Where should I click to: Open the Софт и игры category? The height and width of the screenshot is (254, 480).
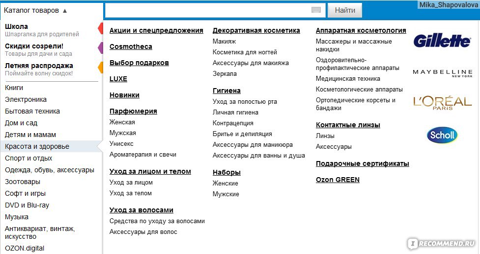[x=25, y=194]
